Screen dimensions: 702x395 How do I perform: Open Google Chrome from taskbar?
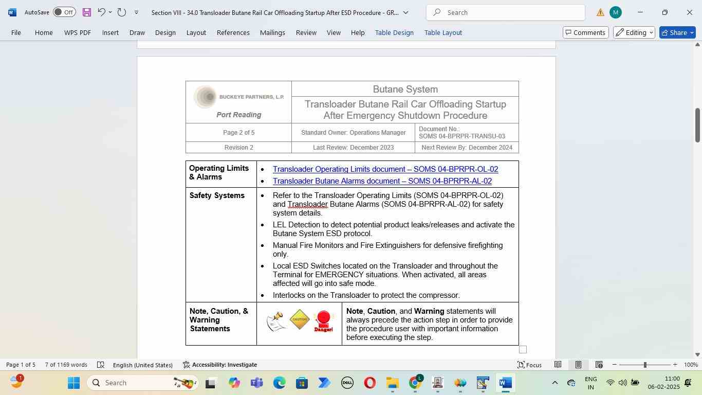(x=415, y=383)
